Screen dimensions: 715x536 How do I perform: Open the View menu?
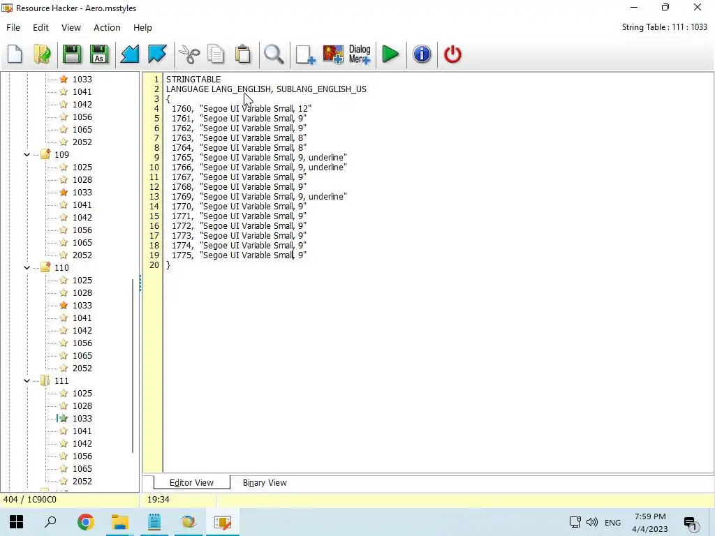click(71, 27)
